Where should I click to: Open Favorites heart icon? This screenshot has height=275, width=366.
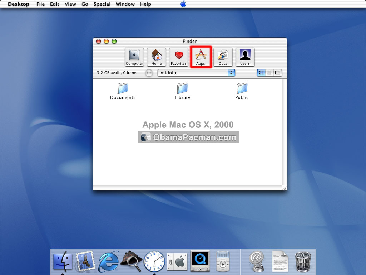(x=179, y=57)
